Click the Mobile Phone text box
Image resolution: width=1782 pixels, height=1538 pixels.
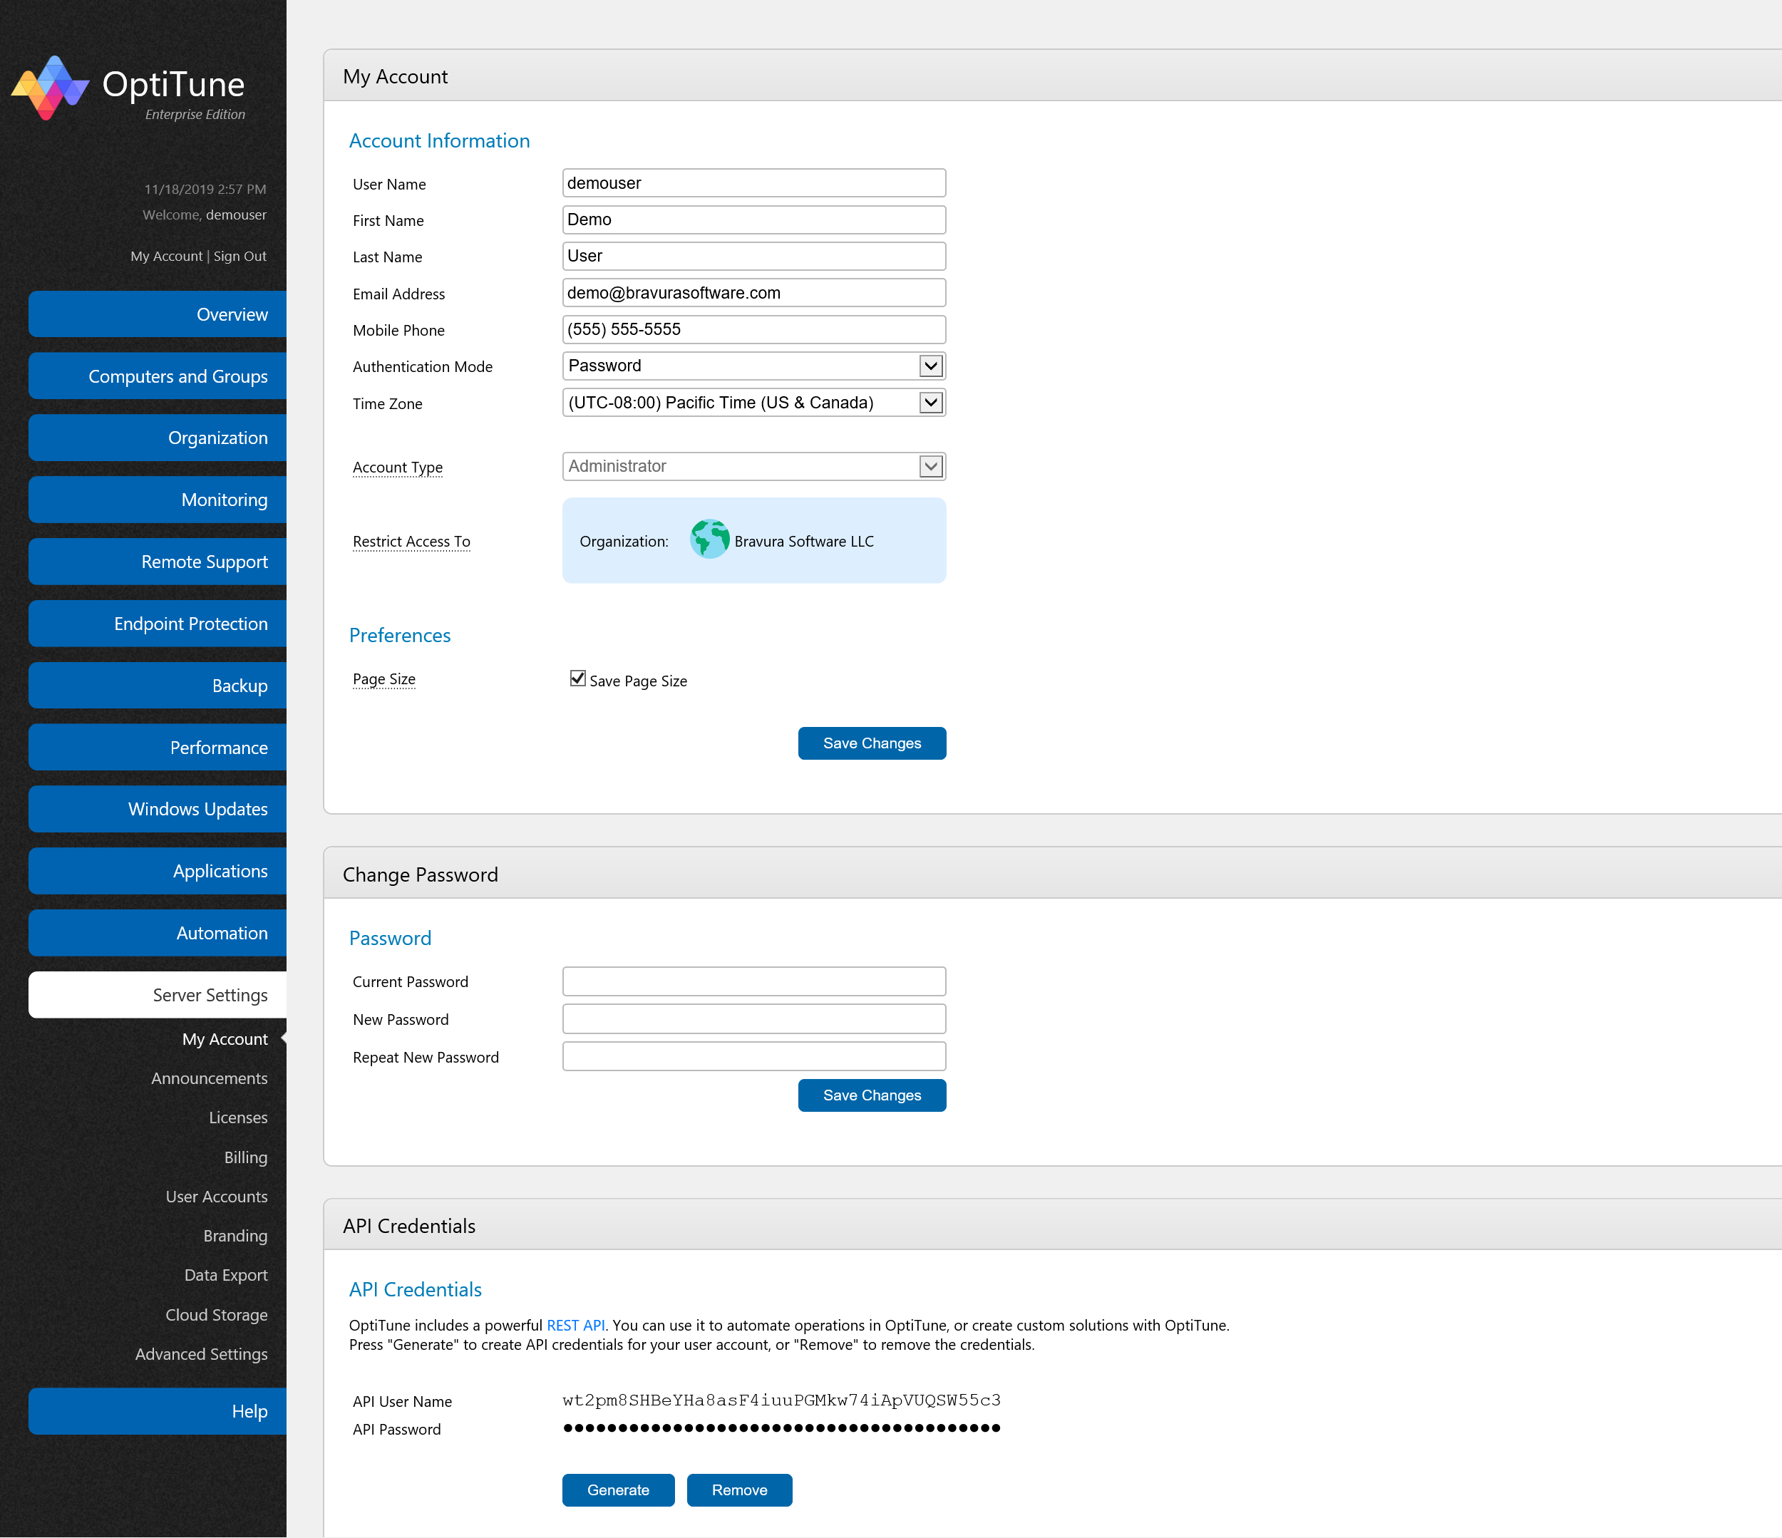pos(753,329)
